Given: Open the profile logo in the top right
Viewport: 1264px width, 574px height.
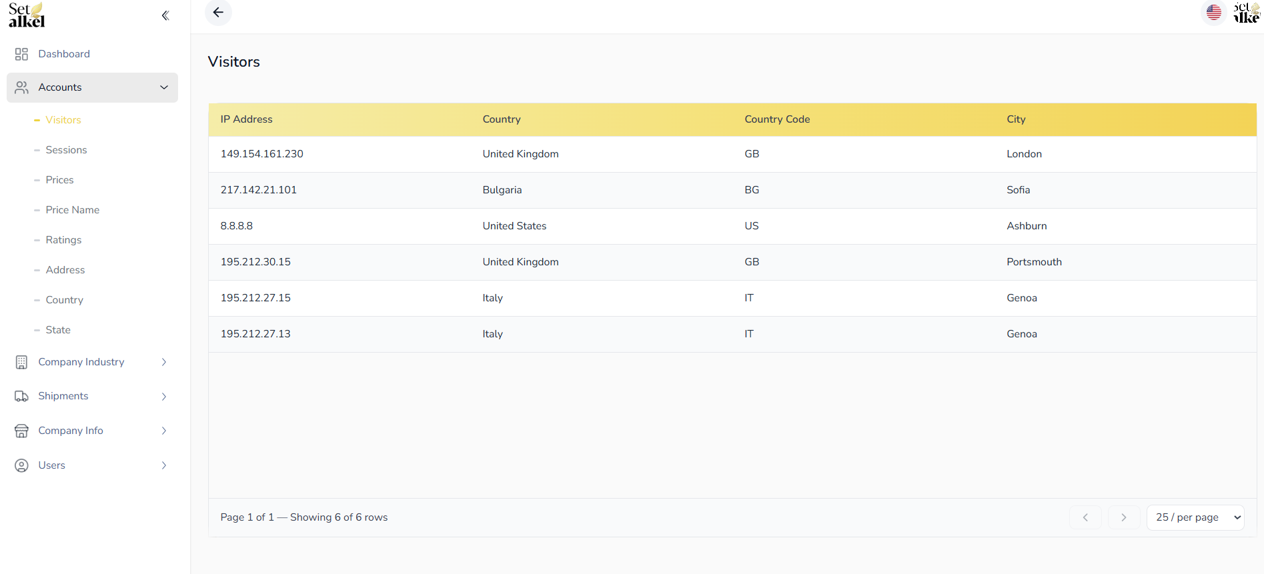Looking at the screenshot, I should (1246, 13).
